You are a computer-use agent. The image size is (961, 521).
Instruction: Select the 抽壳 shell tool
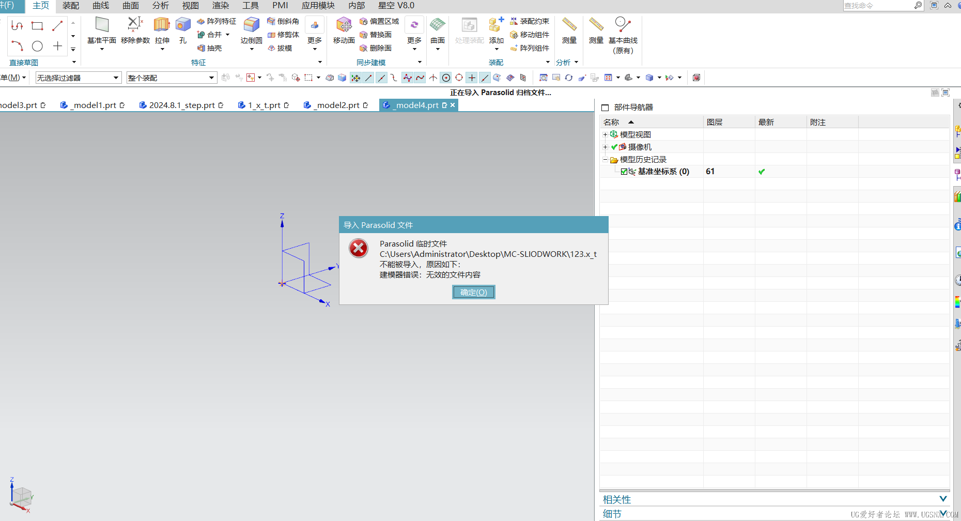click(209, 48)
